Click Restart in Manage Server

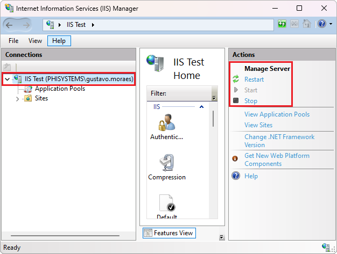[x=254, y=79]
